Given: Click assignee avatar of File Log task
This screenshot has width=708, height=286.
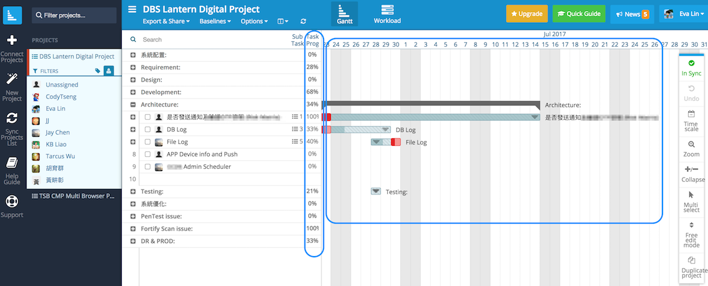Looking at the screenshot, I should tap(159, 142).
